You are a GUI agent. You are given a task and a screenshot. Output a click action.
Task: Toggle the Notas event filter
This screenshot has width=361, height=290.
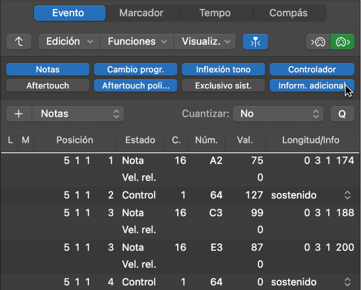pos(47,69)
